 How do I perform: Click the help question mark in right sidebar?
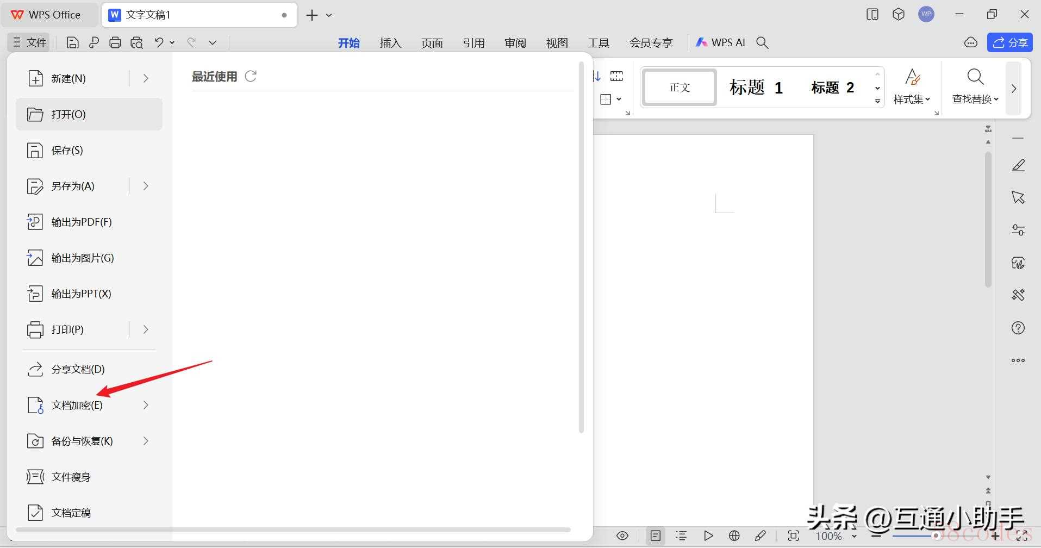click(1018, 328)
